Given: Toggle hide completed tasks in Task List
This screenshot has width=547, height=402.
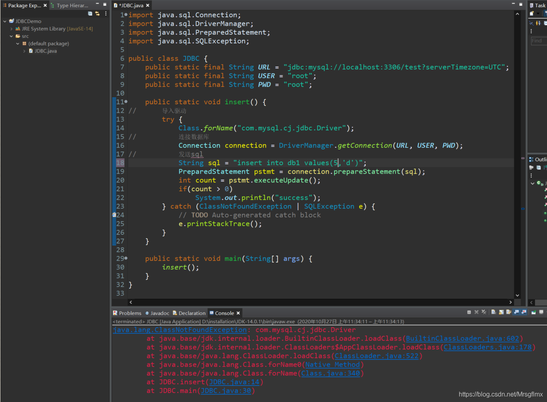Looking at the screenshot, I should coord(531,23).
